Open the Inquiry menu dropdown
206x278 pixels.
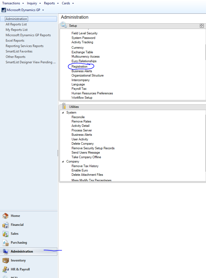[34, 3]
